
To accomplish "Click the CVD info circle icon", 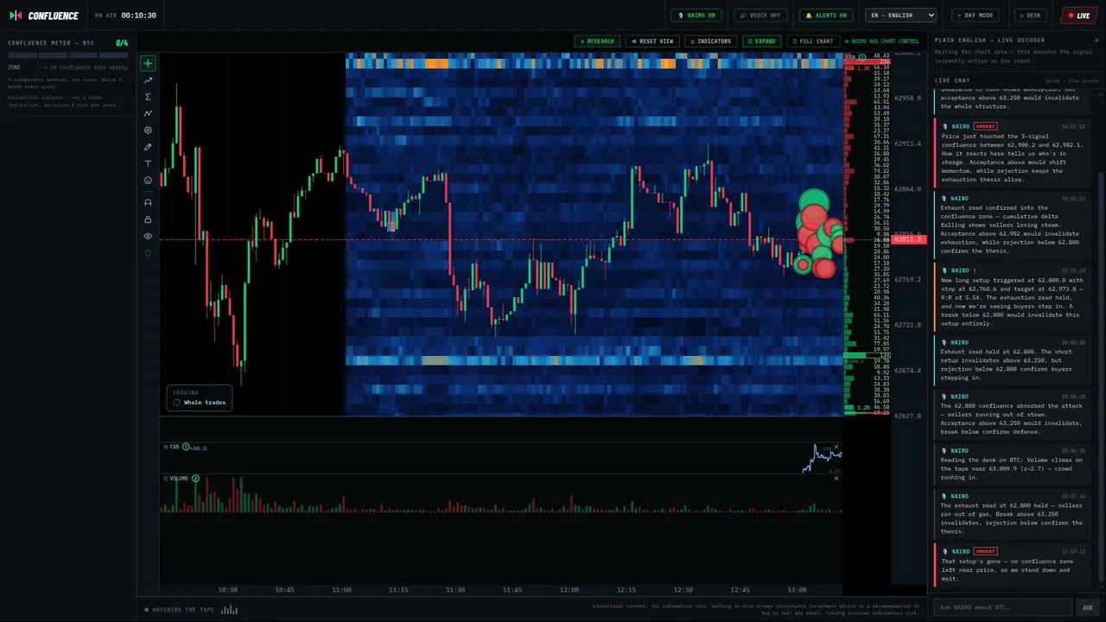I will 185,447.
